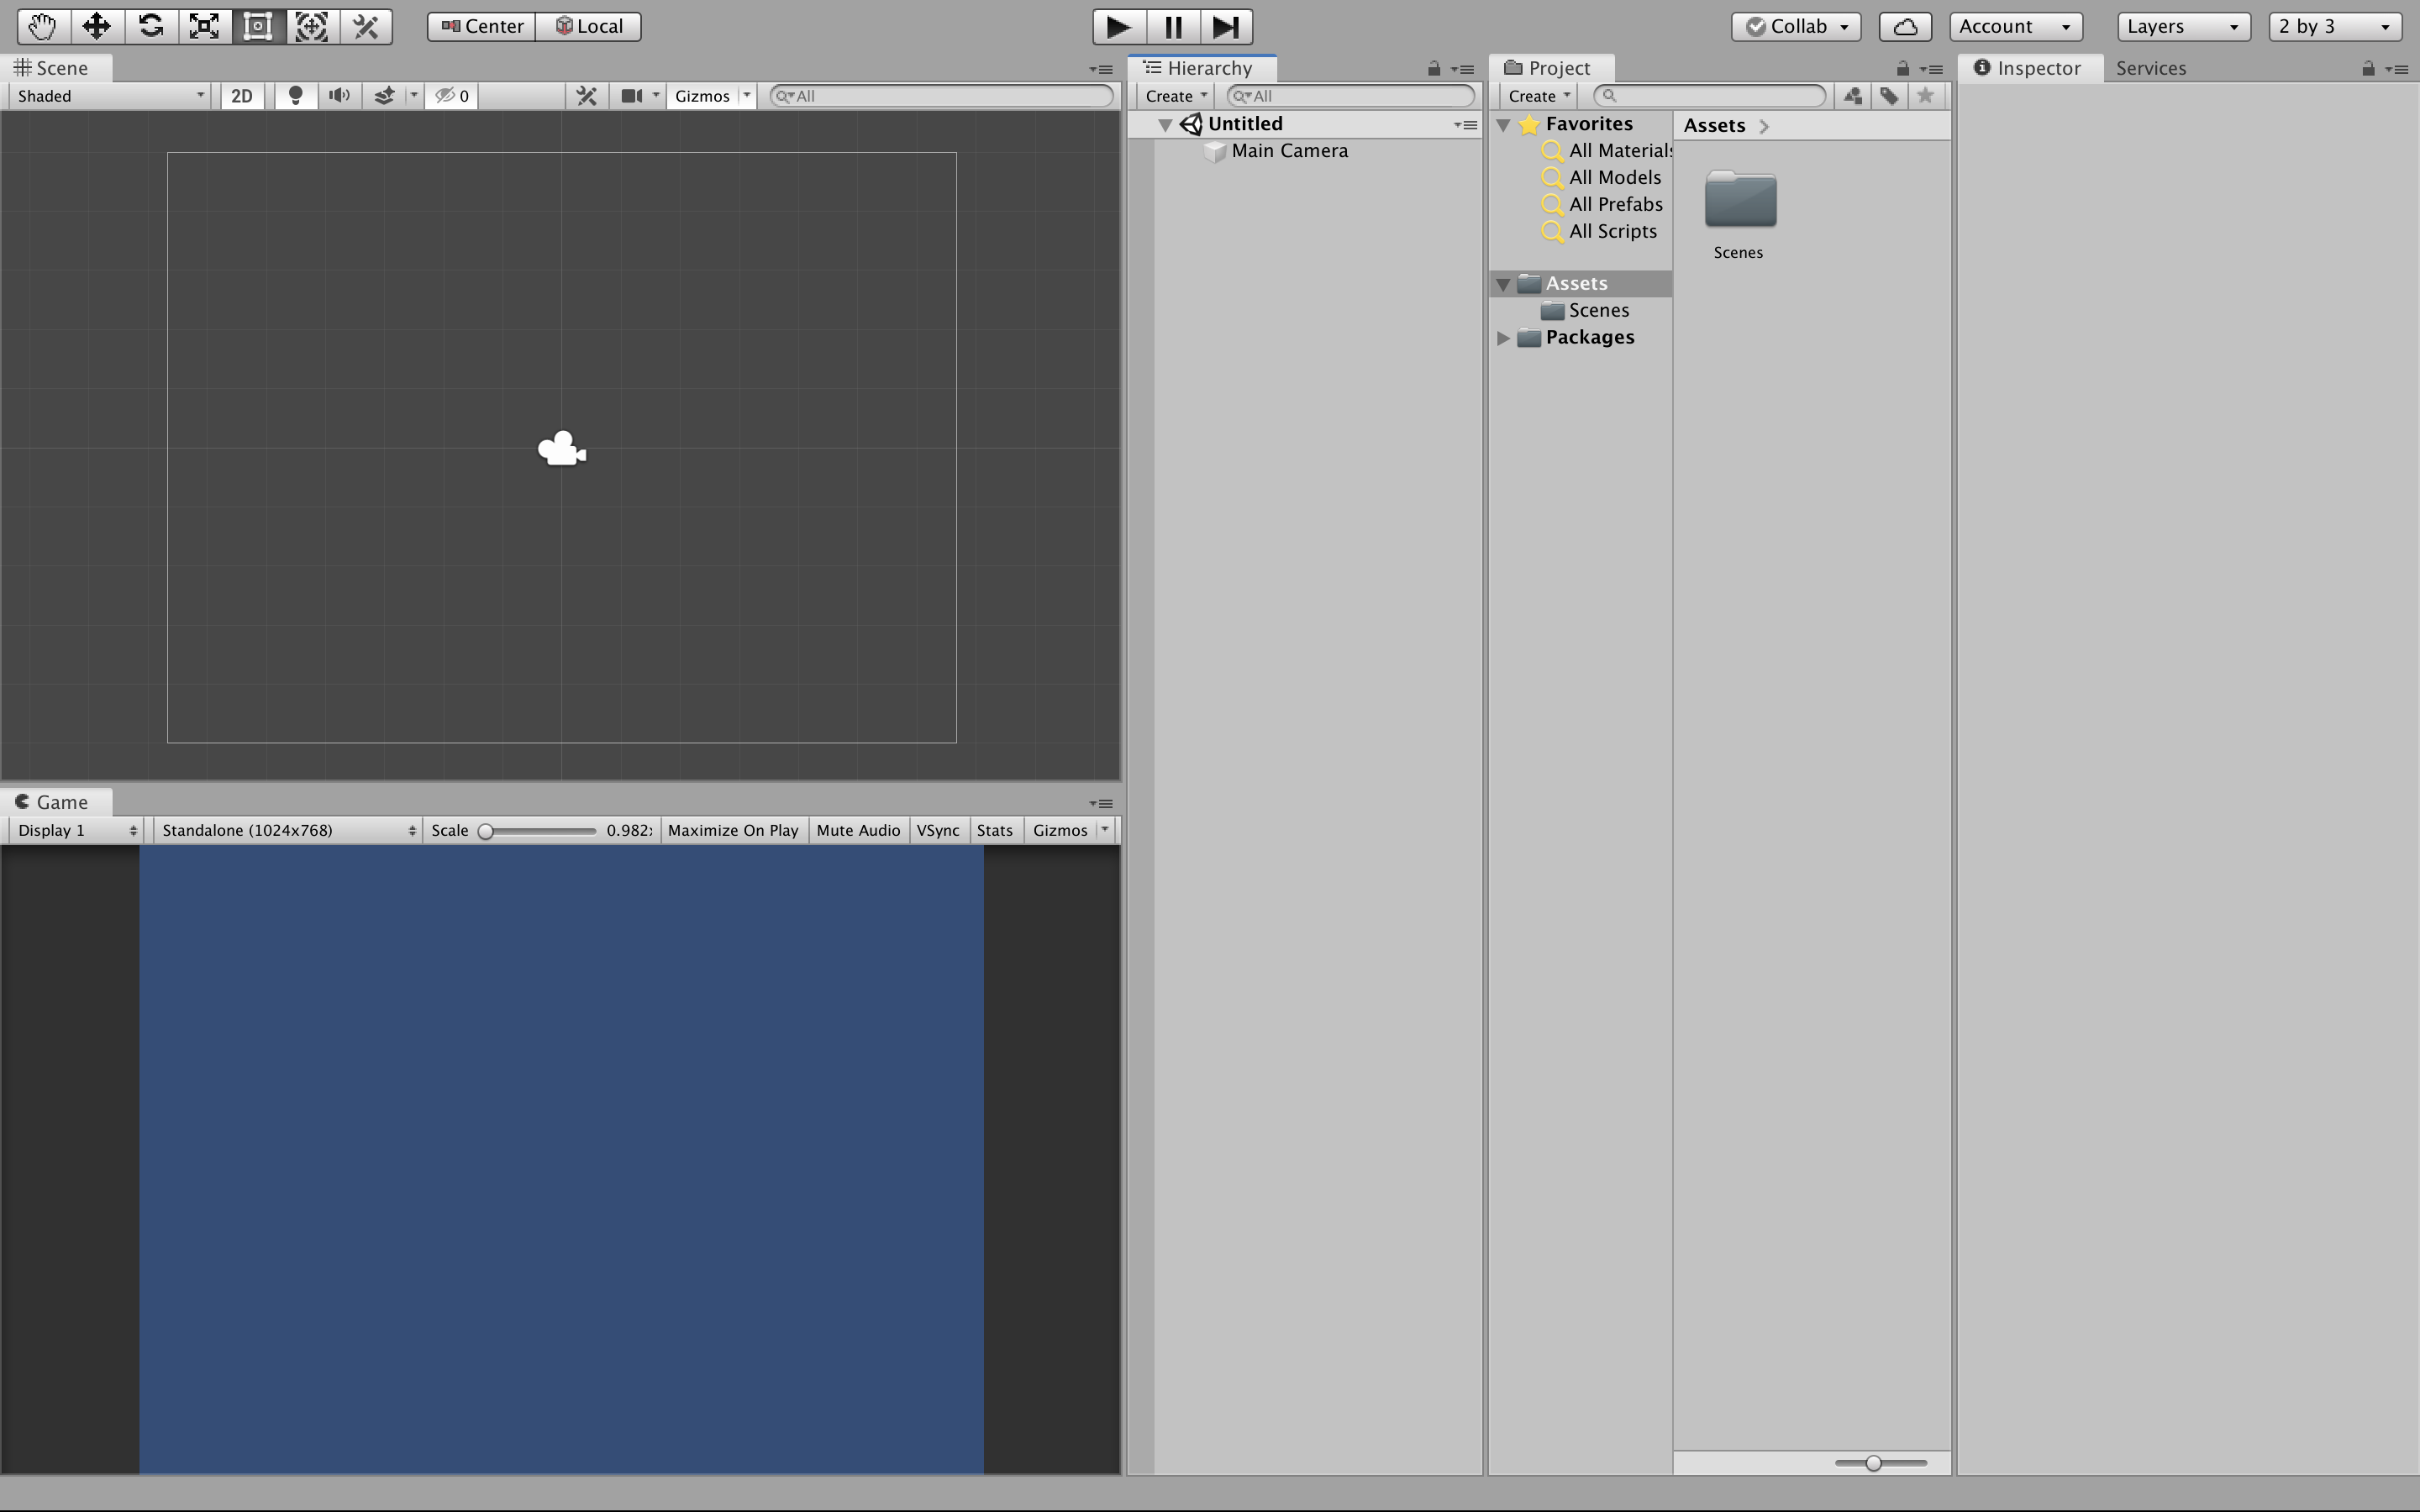This screenshot has width=2420, height=1512.
Task: Open the Shaded draw mode dropdown
Action: (110, 95)
